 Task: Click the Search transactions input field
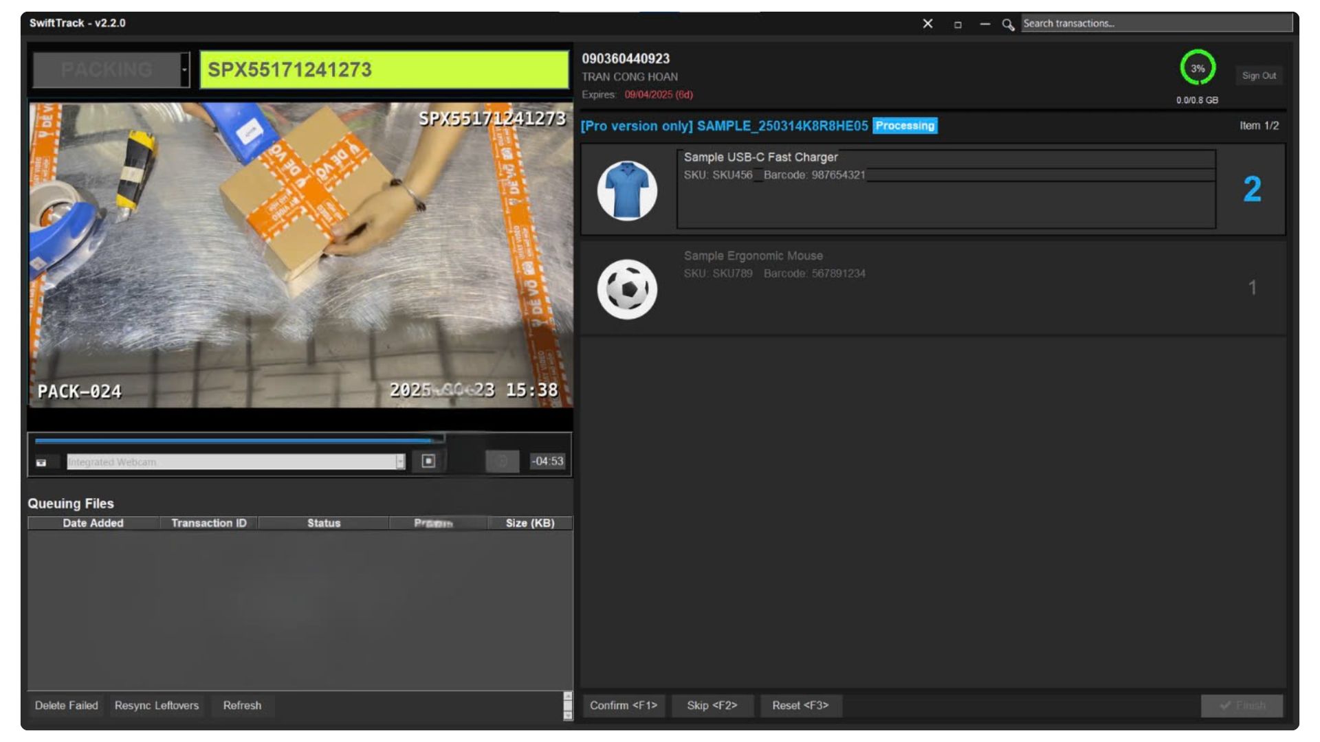(1155, 23)
